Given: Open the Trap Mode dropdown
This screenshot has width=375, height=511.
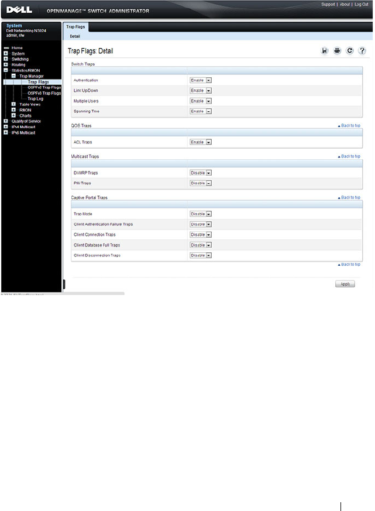Looking at the screenshot, I should coord(201,214).
